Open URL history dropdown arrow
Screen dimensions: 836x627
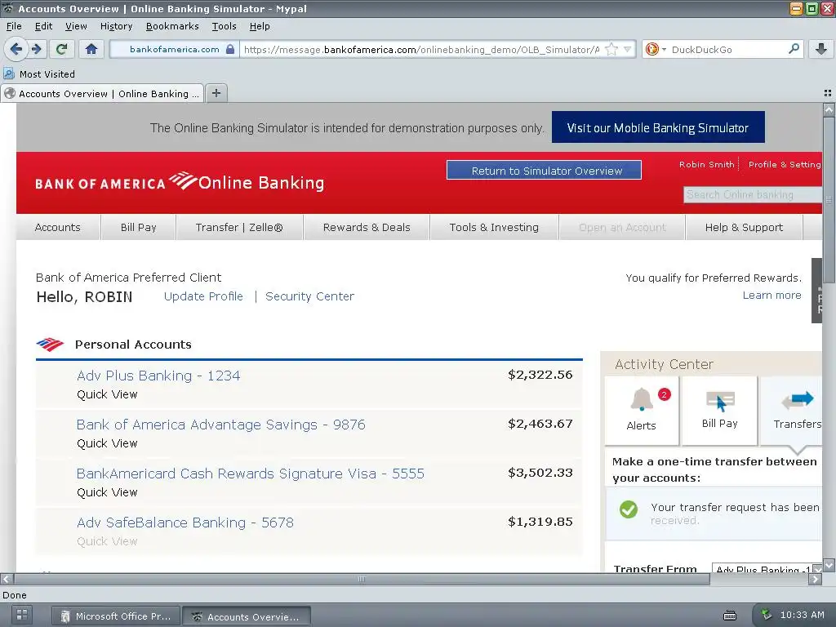(x=628, y=49)
